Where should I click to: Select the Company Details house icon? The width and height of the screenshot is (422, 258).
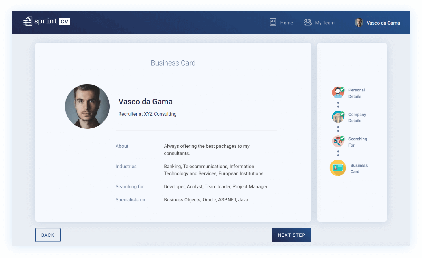(x=337, y=117)
